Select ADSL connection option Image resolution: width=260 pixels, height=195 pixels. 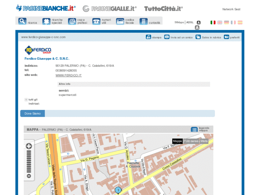point(190,22)
